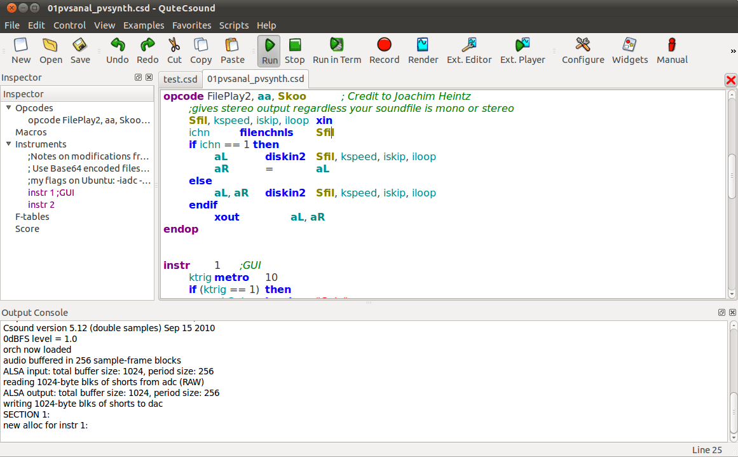
Task: Open the Csound Manual
Action: 672,51
